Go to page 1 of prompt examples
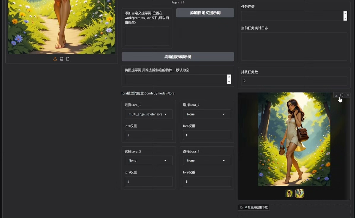Viewport: 355px width, 218px height. click(181, 2)
